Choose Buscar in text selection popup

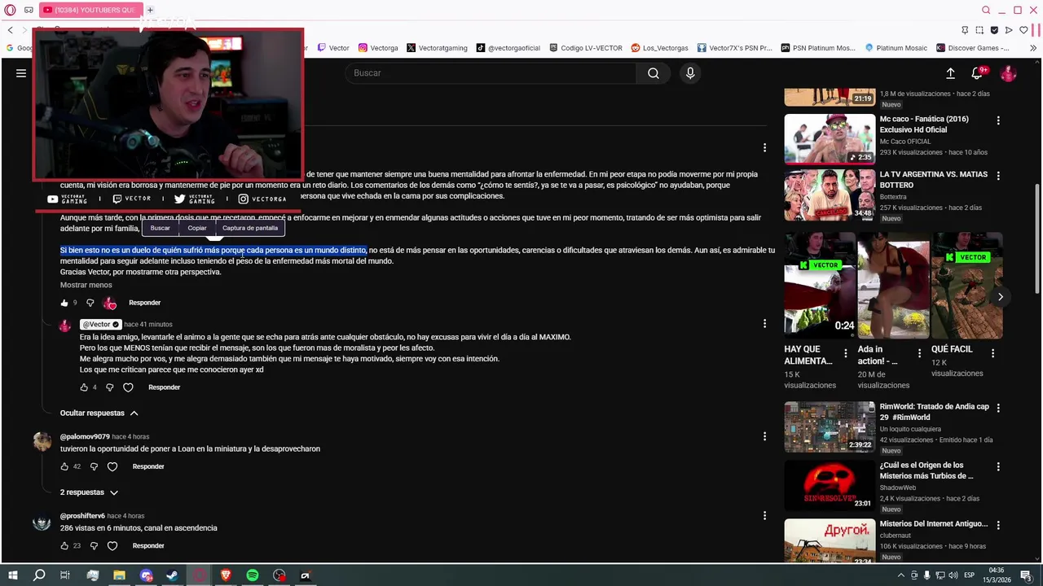(x=161, y=228)
